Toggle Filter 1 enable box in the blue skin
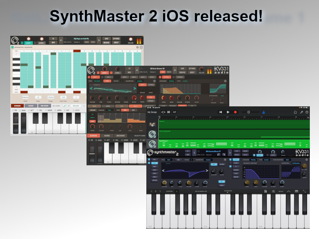 (230, 160)
